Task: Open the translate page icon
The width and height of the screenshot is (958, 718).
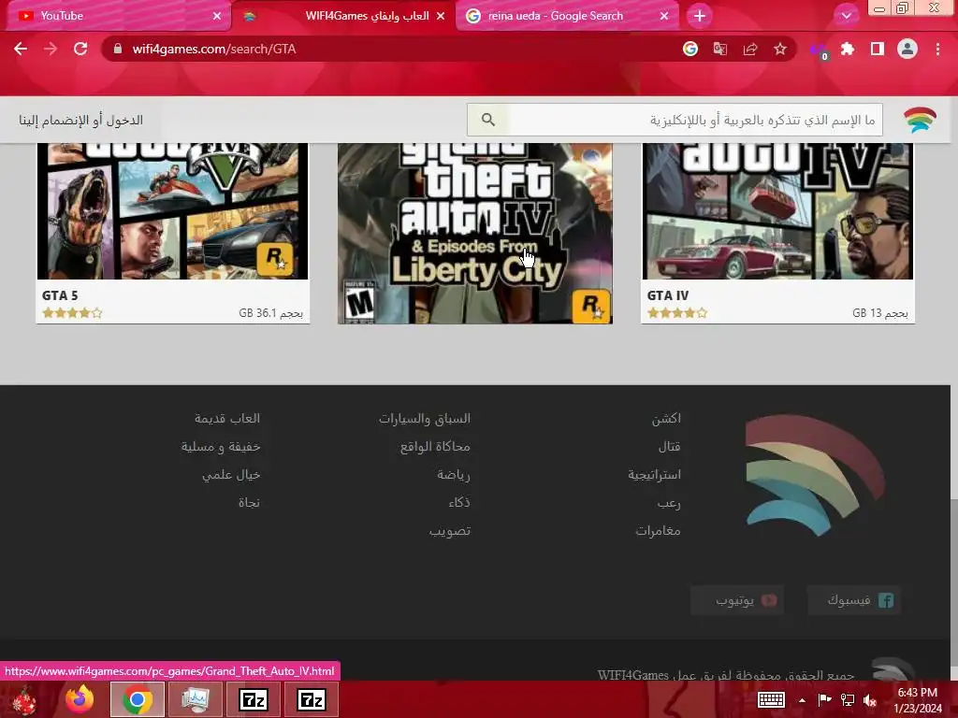Action: pyautogui.click(x=720, y=49)
